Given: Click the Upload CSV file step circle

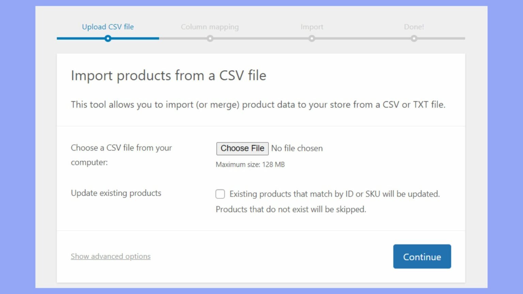Looking at the screenshot, I should click(x=108, y=38).
